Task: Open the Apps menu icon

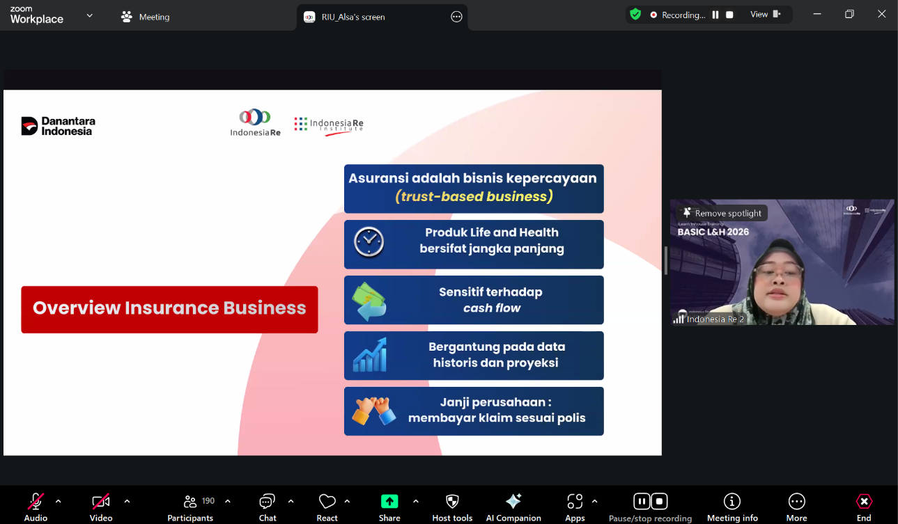Action: (x=575, y=502)
